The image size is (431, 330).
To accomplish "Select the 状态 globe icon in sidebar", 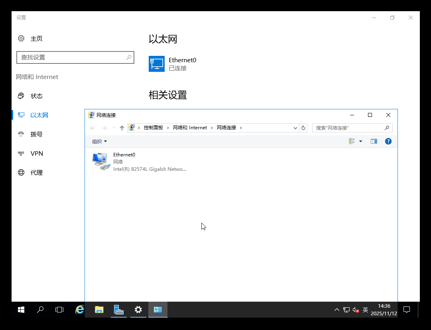I will click(x=21, y=96).
